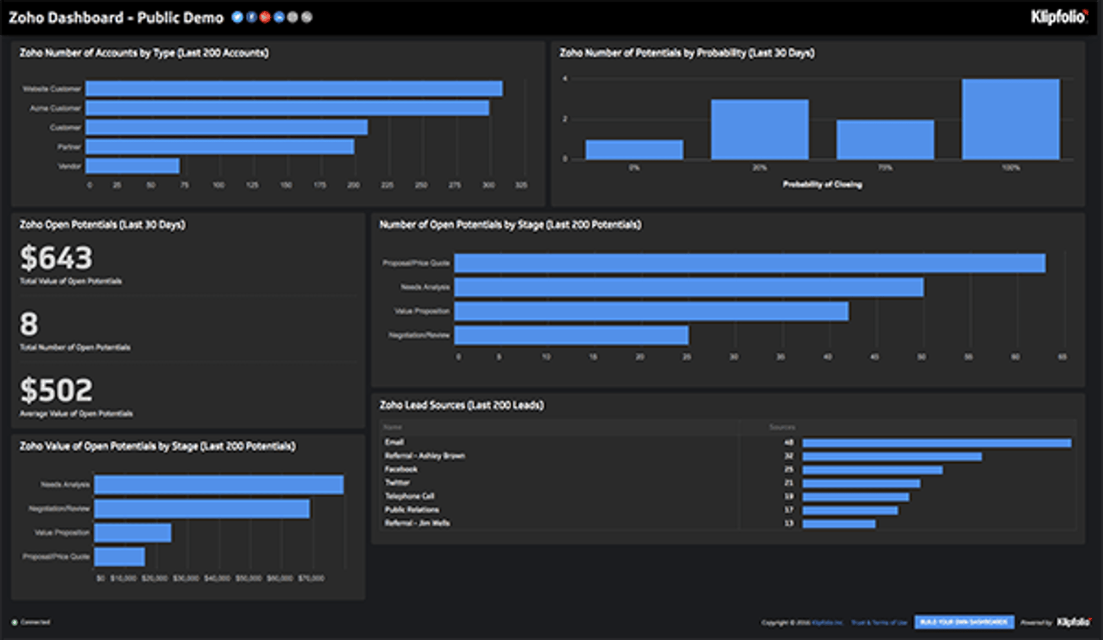Click Zoho Value of Open Potentials by Stage title
Image resolution: width=1103 pixels, height=640 pixels.
click(x=158, y=446)
